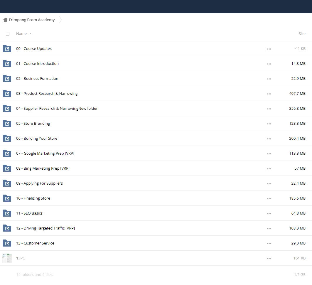This screenshot has height=285, width=312.
Task: Show three-dot menu for 1.JPG
Action: click(x=269, y=259)
